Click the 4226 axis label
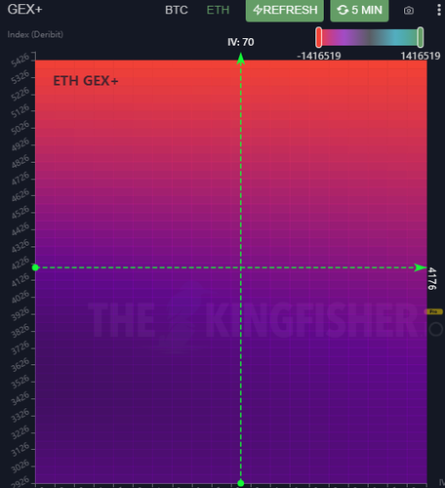Screen dimensions: 445x488 [20, 264]
